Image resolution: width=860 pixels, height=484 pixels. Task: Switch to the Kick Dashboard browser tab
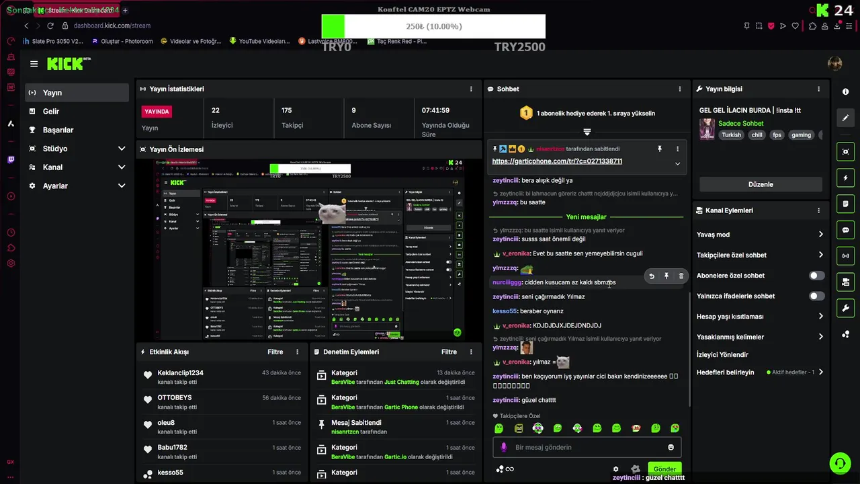(76, 10)
